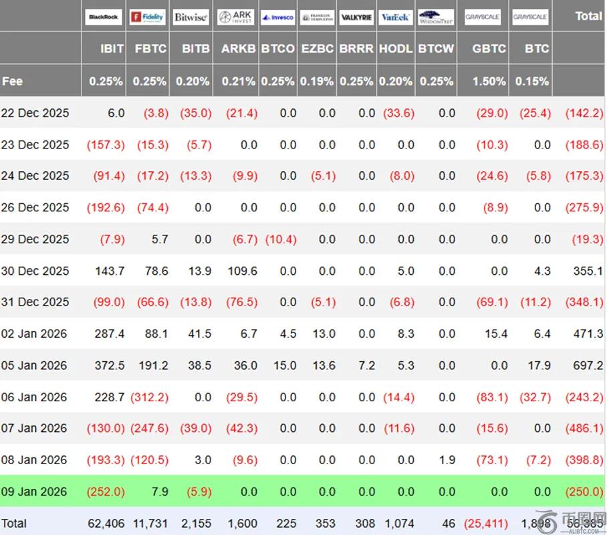Click the Fidelity logo
607x535 pixels.
click(x=147, y=17)
